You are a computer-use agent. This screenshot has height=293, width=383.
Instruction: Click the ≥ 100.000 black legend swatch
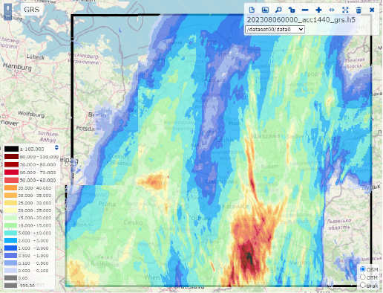[x=11, y=149]
